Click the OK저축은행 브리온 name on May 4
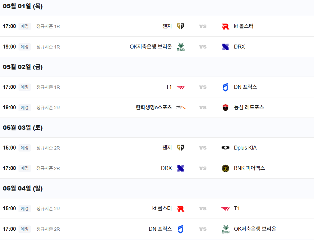 pos(255,229)
